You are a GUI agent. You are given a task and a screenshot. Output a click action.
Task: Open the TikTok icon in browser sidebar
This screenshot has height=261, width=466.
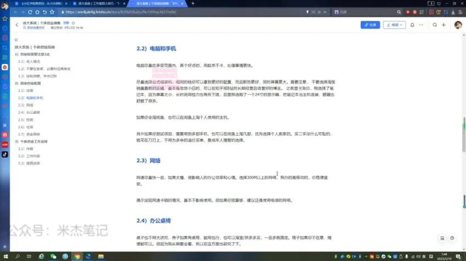(5, 154)
